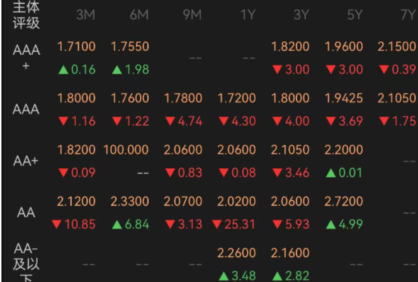Open the AA+ 6M value 100.000
The width and height of the screenshot is (418, 282).
pos(126,150)
